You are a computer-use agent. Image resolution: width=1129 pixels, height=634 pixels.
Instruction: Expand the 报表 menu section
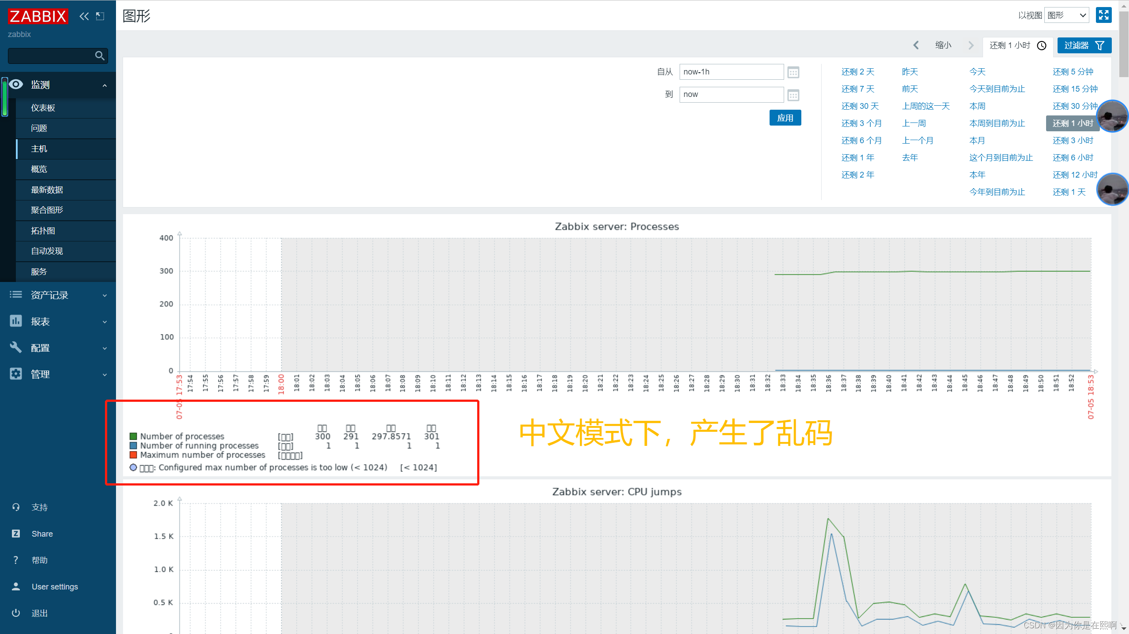[105, 322]
